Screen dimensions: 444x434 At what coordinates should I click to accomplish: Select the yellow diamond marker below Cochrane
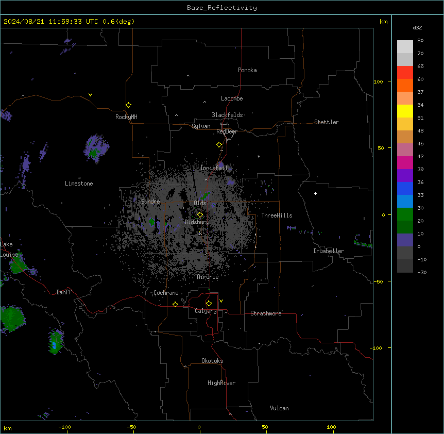(x=176, y=304)
